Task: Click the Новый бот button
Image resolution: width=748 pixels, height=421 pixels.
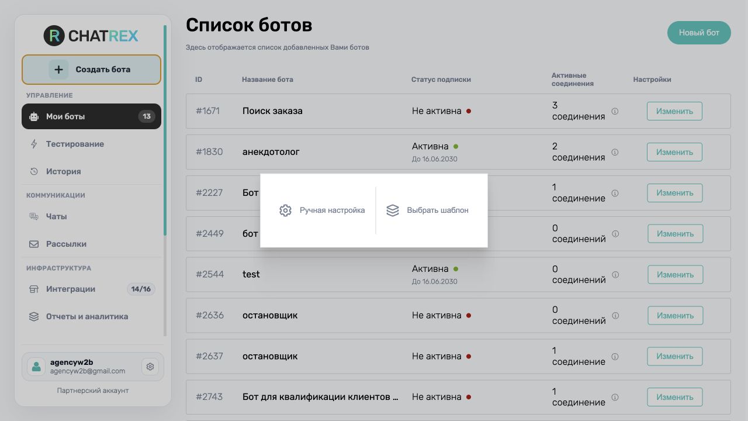Action: [x=699, y=33]
